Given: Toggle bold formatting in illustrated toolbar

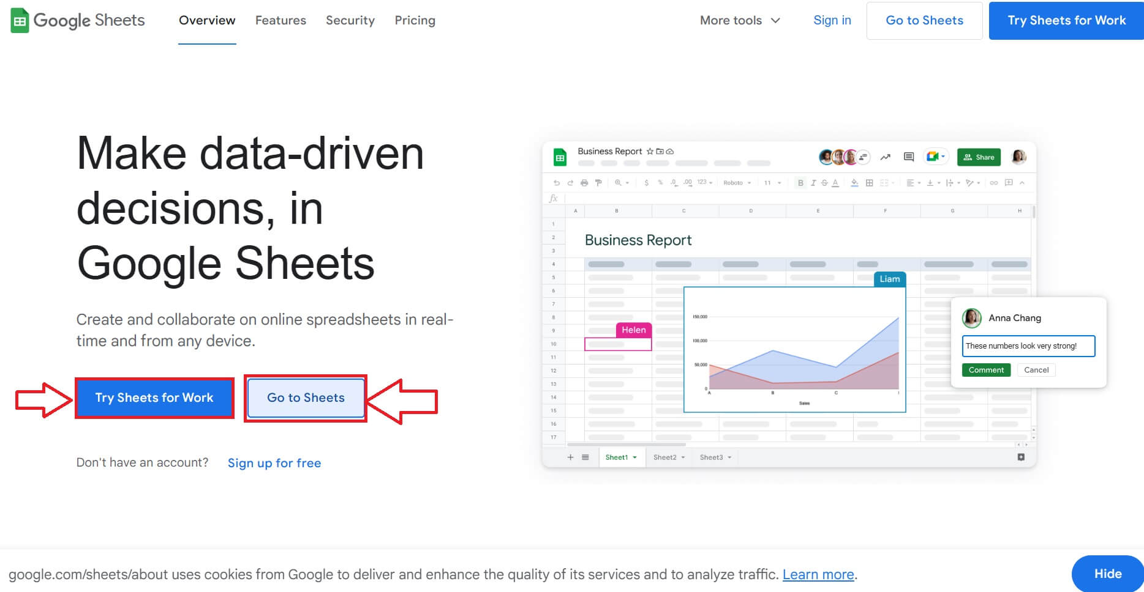Looking at the screenshot, I should point(800,183).
